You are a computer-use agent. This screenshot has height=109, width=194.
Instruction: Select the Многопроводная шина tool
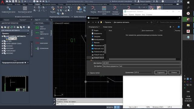coord(104,8)
